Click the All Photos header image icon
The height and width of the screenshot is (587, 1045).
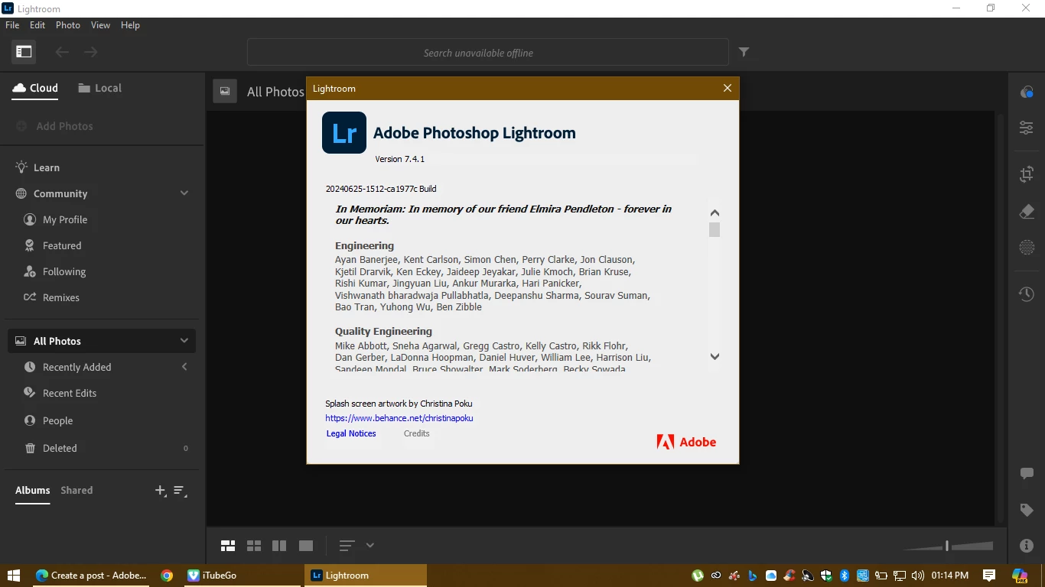click(x=224, y=91)
